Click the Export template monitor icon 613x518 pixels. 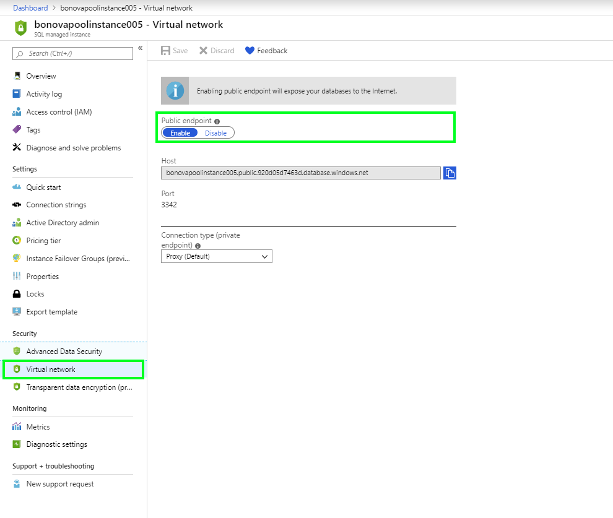(17, 311)
